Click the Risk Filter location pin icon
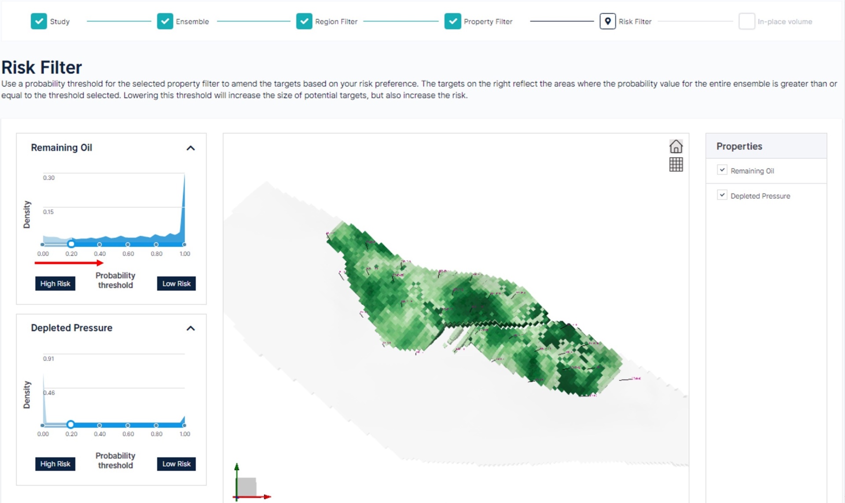Screen dimensions: 845x503 607,21
